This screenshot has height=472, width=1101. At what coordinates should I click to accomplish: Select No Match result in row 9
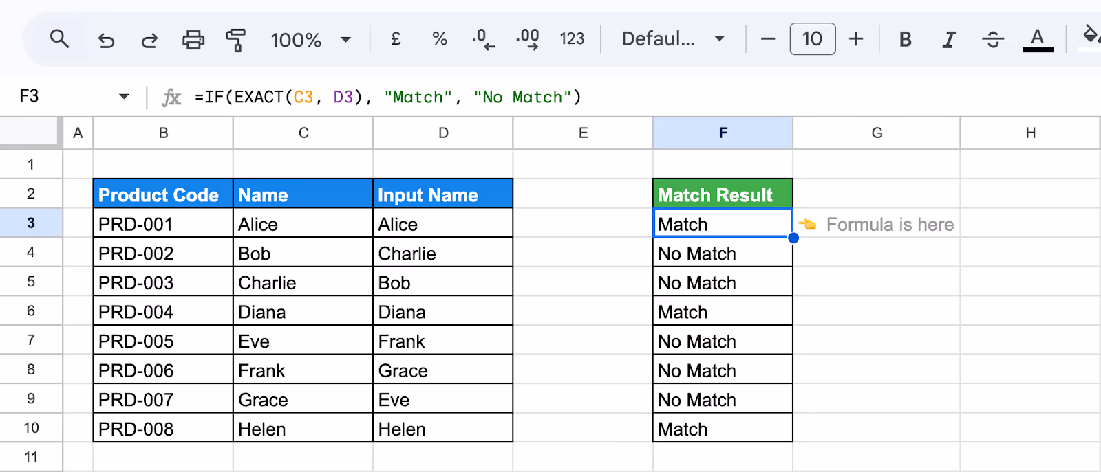(723, 400)
